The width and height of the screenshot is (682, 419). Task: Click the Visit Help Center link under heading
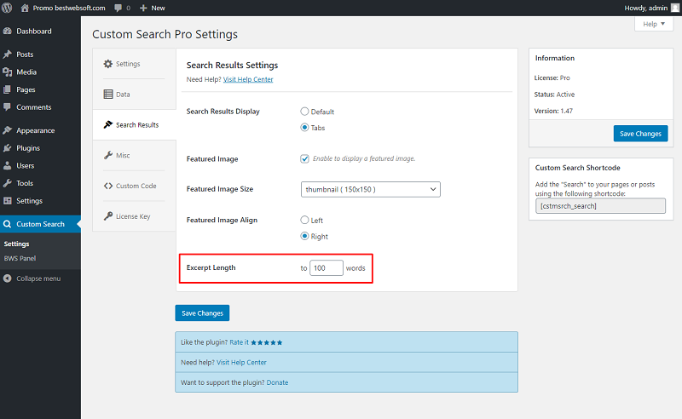coord(248,79)
